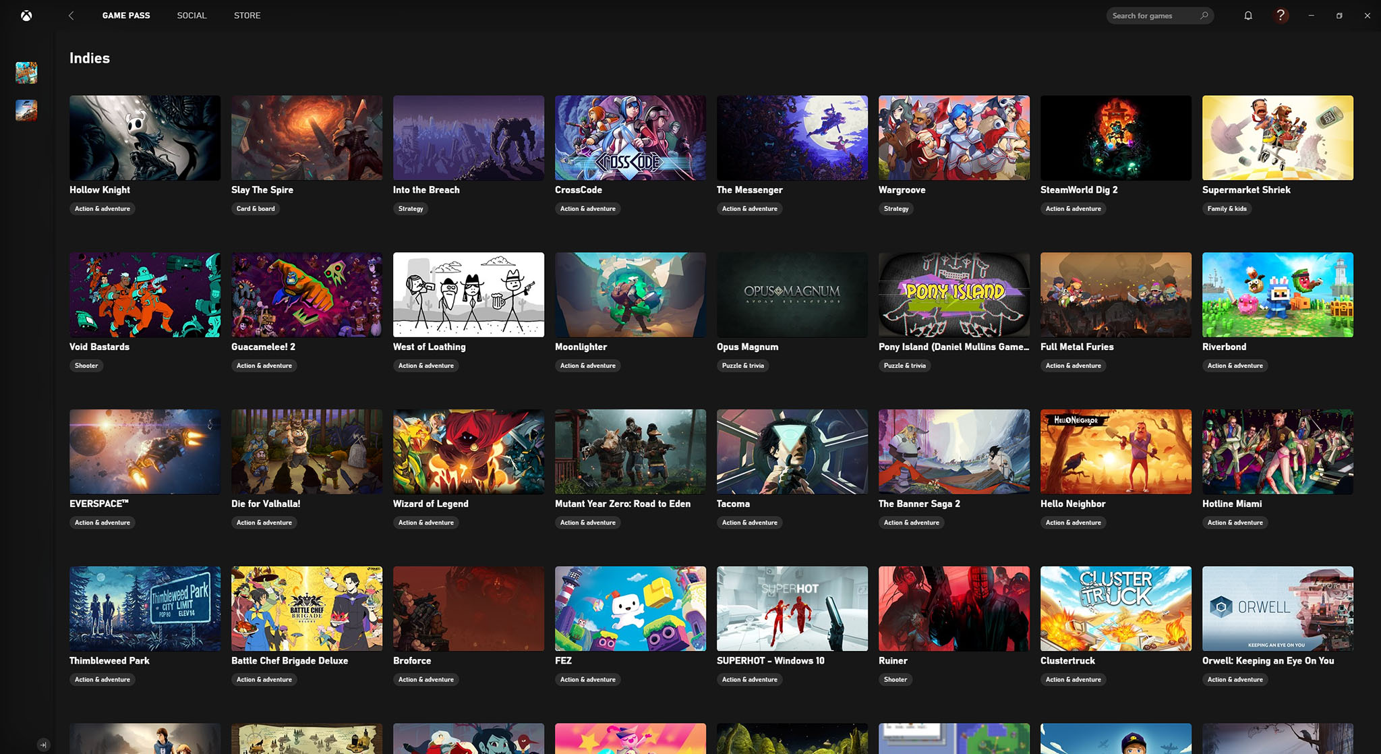The image size is (1381, 754).
Task: Switch to the Game Pass tab
Action: click(126, 16)
